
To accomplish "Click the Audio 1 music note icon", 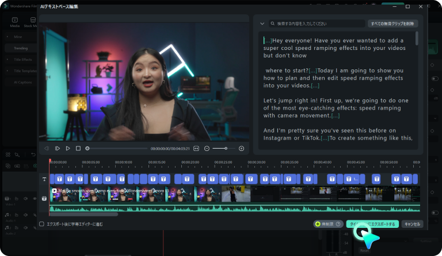I will click(x=7, y=215).
